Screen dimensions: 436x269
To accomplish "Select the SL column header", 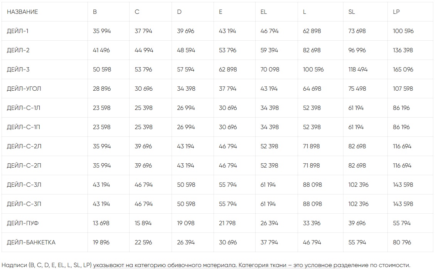I will click(x=352, y=12).
